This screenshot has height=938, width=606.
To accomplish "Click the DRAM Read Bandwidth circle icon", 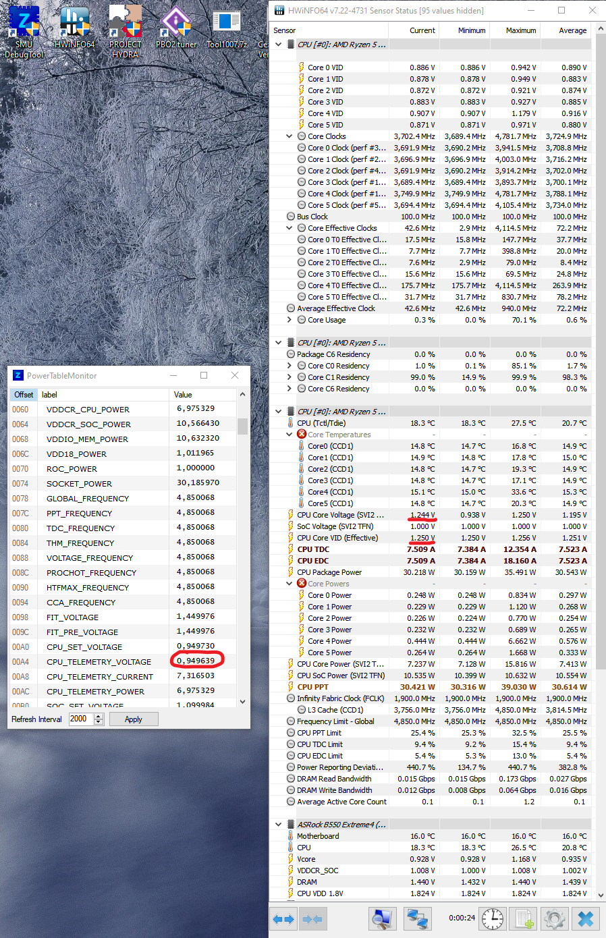I will [x=291, y=779].
